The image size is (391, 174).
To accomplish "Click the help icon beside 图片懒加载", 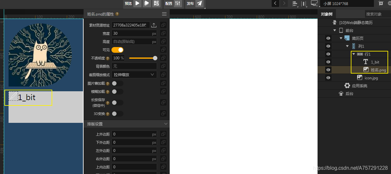I will coord(108,83).
